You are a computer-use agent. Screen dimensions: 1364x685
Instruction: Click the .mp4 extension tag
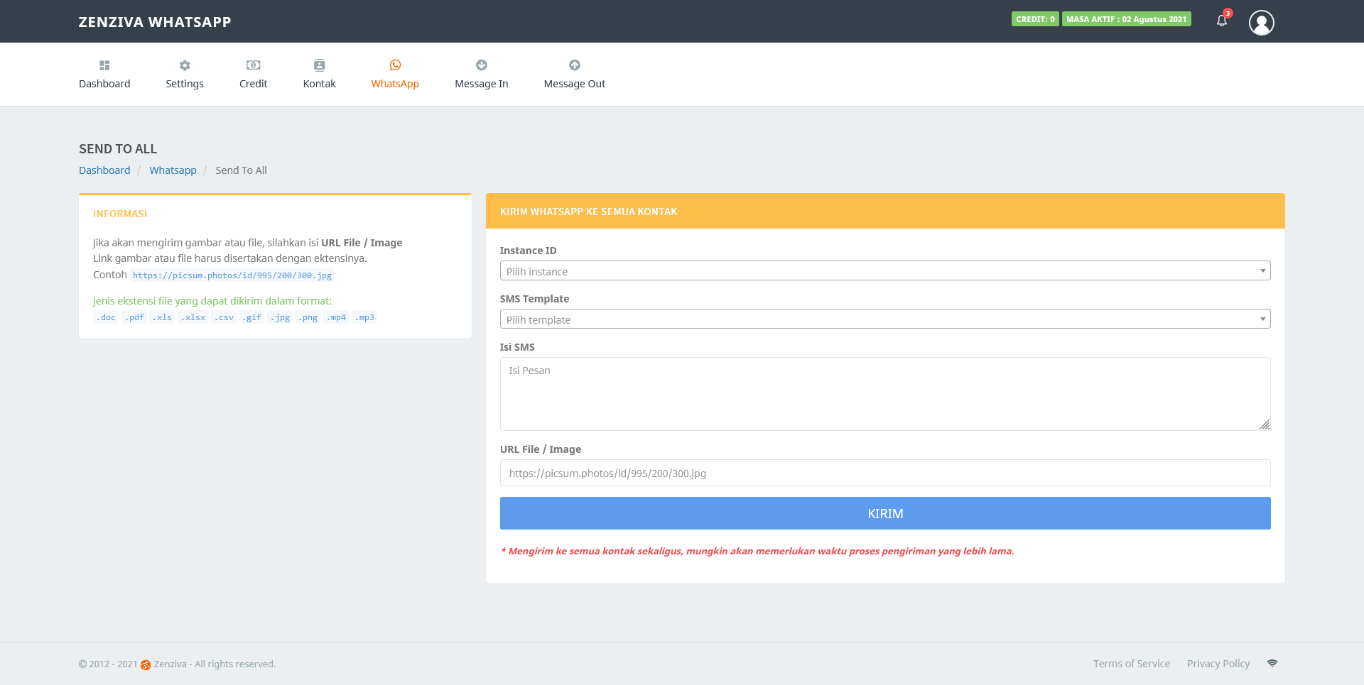tap(336, 317)
